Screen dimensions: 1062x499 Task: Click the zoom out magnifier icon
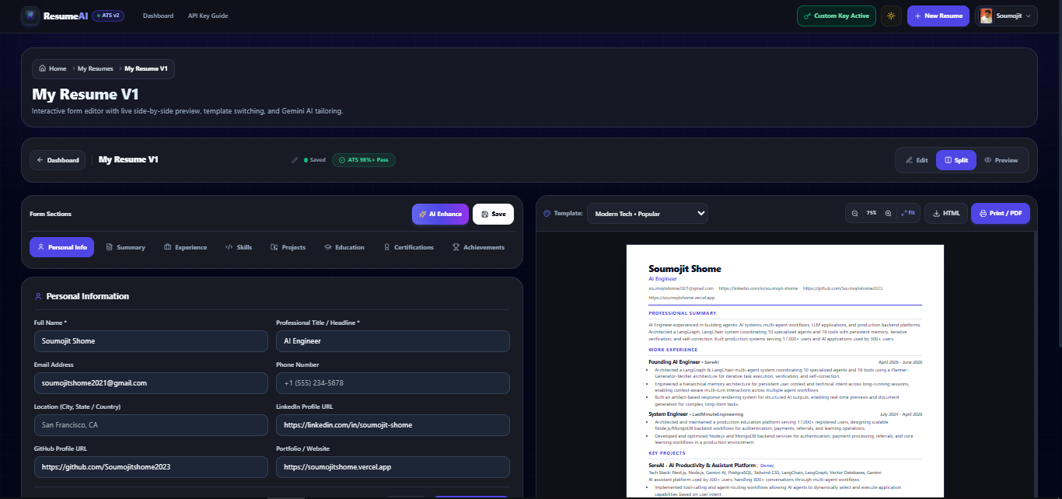pyautogui.click(x=855, y=213)
